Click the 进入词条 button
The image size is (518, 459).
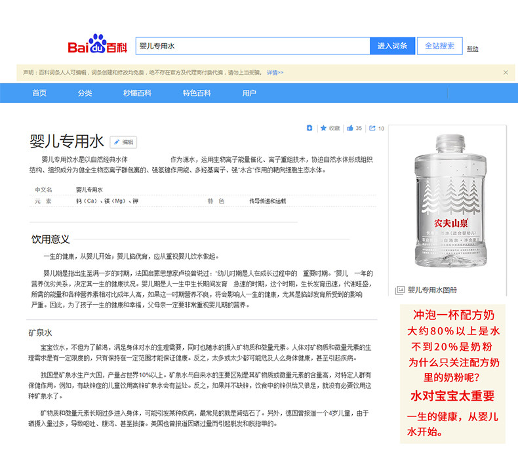392,46
